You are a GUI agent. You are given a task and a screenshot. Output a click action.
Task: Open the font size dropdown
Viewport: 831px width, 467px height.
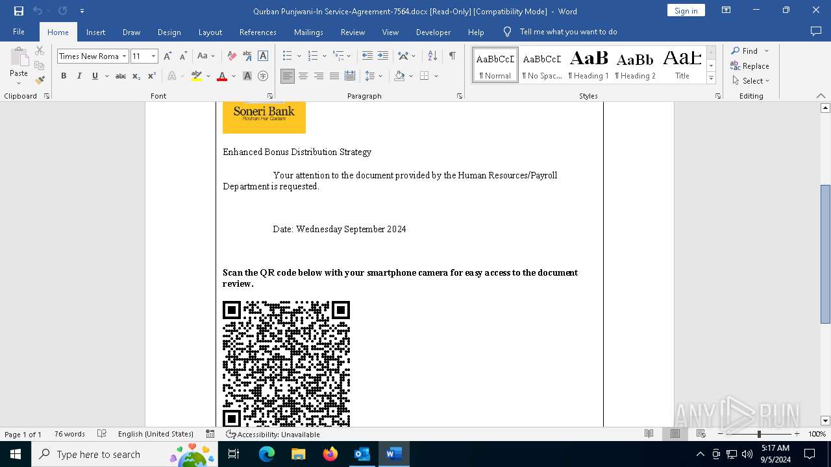pyautogui.click(x=154, y=56)
